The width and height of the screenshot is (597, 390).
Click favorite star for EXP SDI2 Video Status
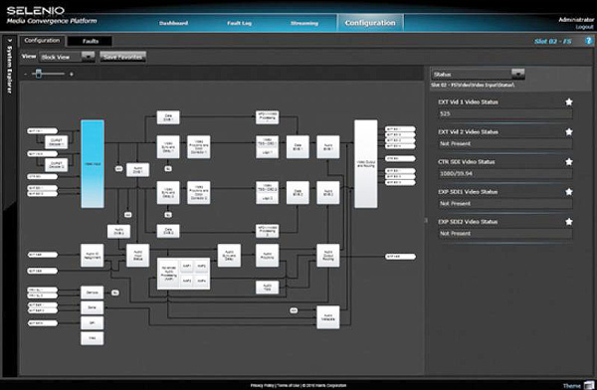point(569,221)
